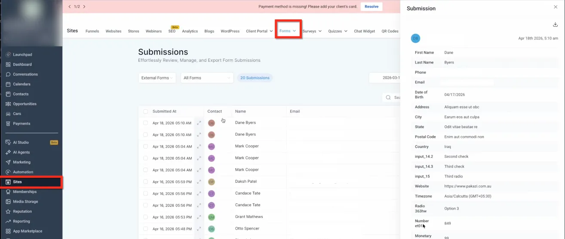The image size is (565, 239).
Task: Click the expand arrows on the first Dane Byers row
Action: 199,123
